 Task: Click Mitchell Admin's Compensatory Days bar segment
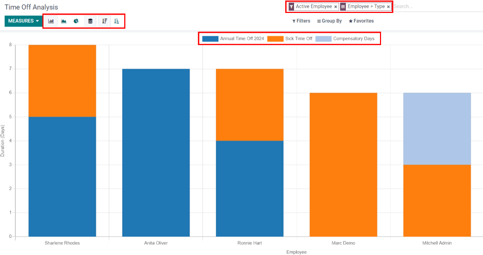point(437,129)
